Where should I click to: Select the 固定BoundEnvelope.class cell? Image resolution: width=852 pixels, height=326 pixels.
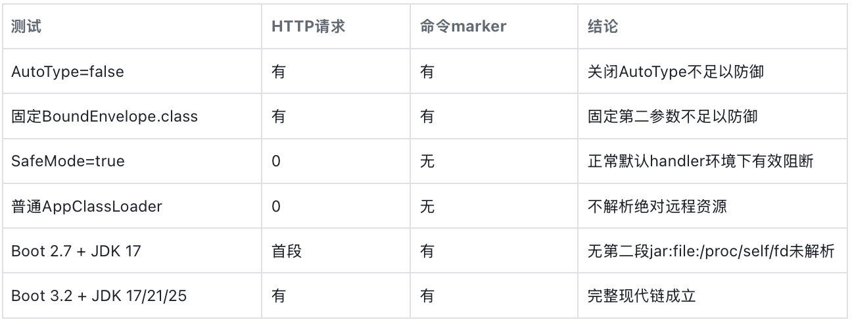point(133,116)
